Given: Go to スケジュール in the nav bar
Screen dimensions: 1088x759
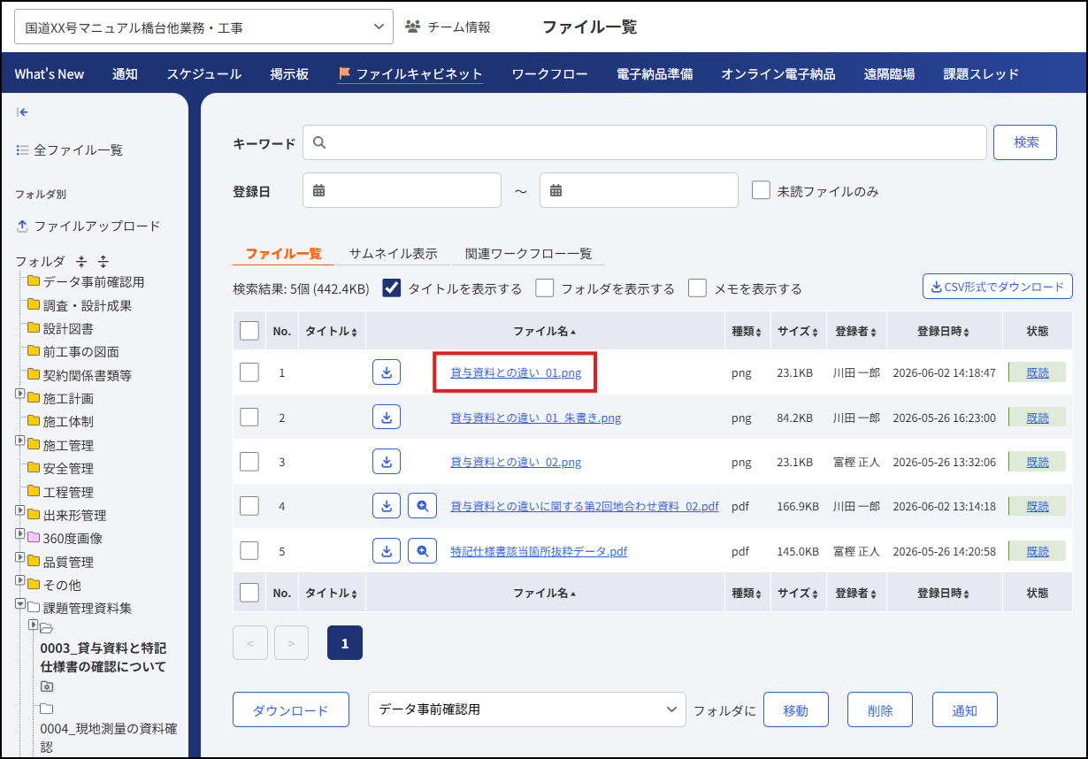Looking at the screenshot, I should (204, 74).
